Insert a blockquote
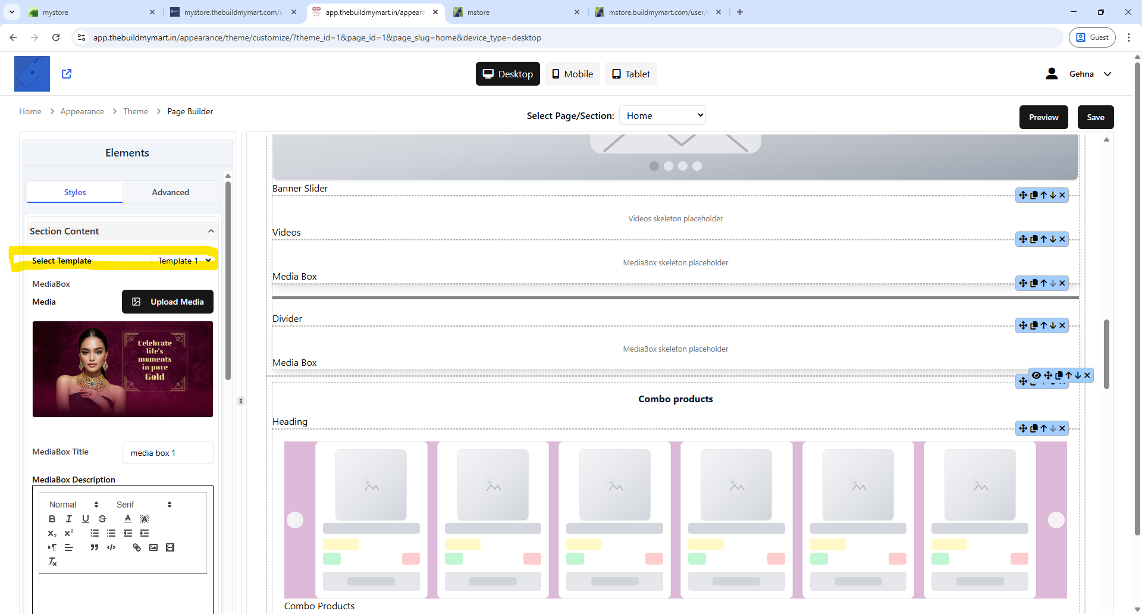The image size is (1142, 614). click(95, 547)
